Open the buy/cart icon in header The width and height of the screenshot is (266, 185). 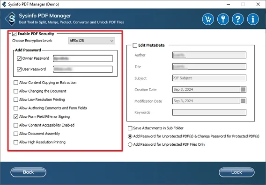208,19
